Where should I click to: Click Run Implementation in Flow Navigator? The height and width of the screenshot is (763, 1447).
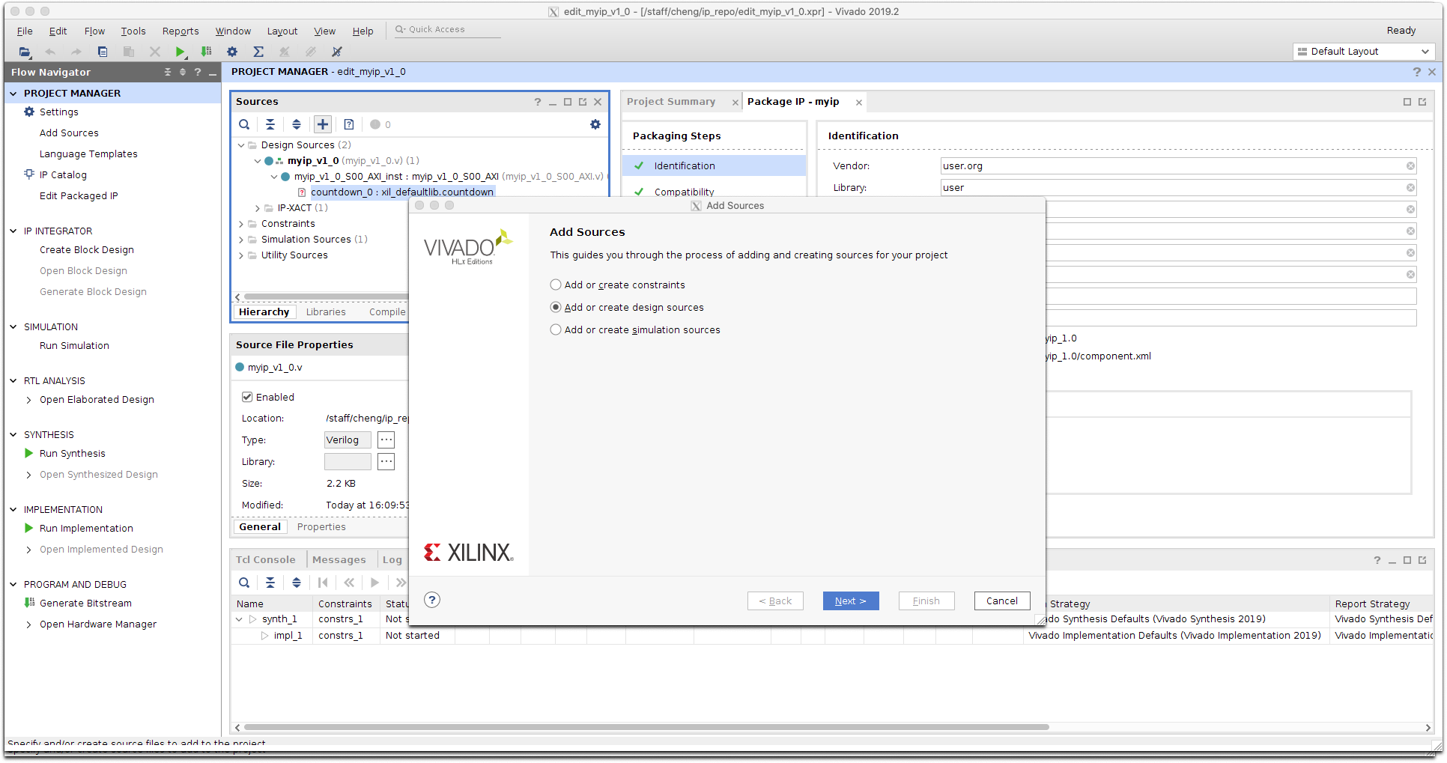coord(86,529)
